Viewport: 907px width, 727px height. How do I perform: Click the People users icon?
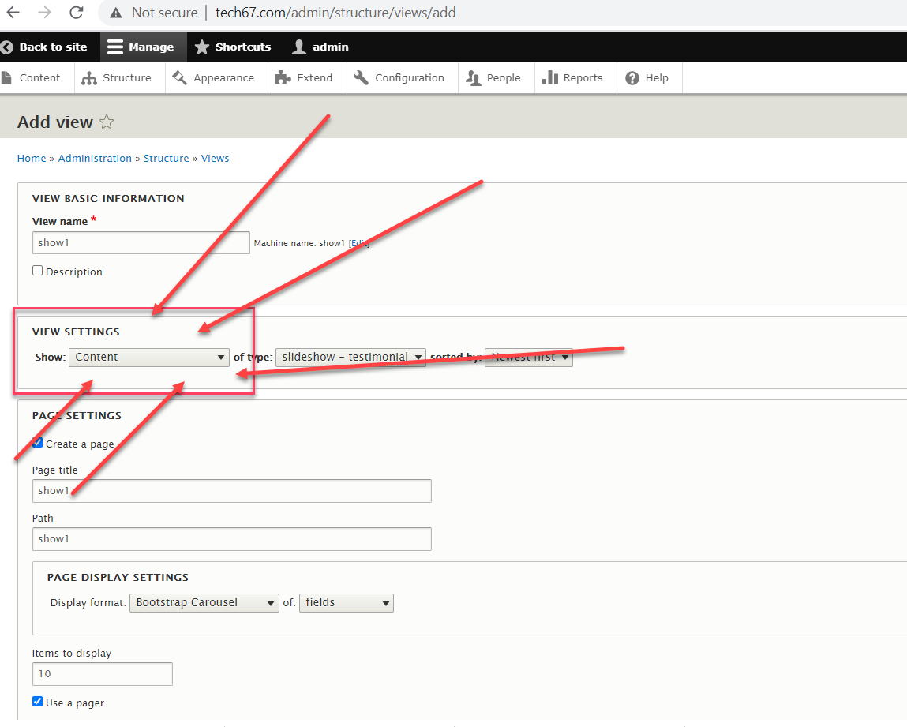coord(474,78)
